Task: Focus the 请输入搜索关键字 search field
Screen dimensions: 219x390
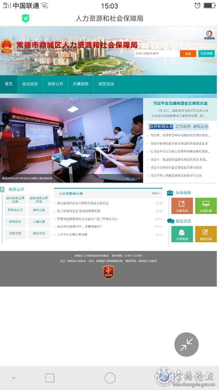Action: coord(157,54)
